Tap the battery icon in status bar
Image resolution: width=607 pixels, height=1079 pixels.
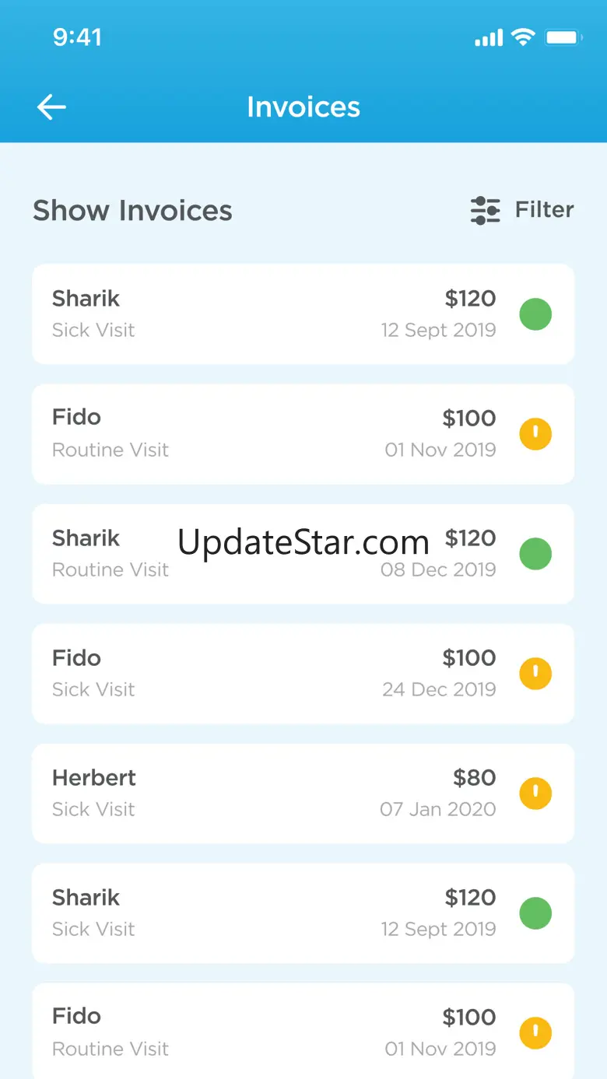click(x=561, y=37)
